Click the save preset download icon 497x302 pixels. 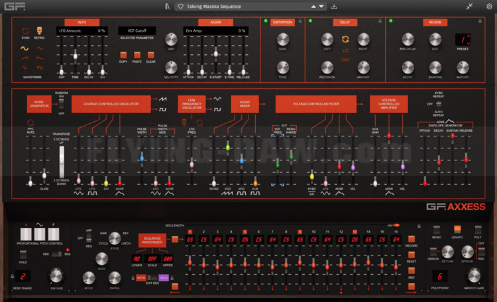334,7
